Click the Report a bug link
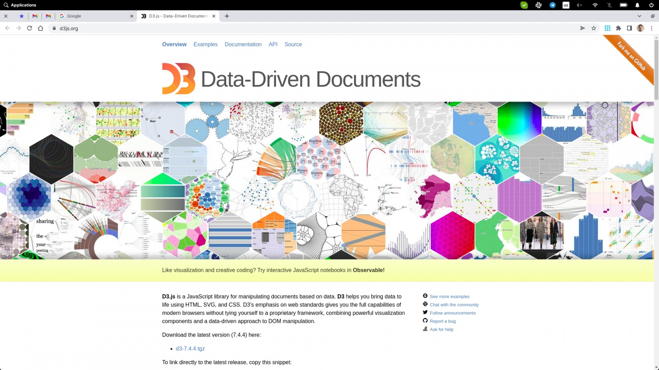 coord(443,321)
